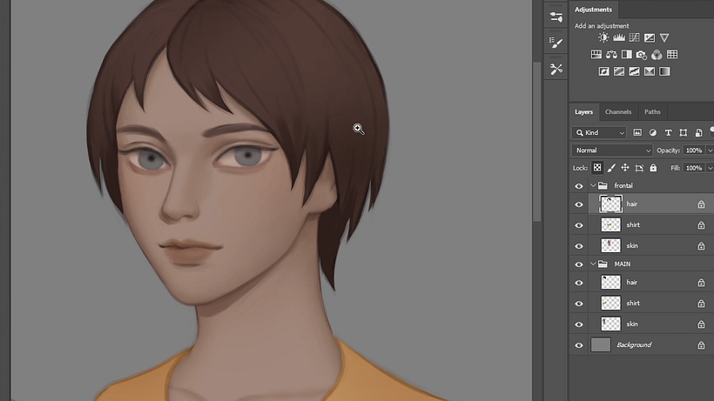
Task: Select the MAIN group name
Action: tap(623, 264)
